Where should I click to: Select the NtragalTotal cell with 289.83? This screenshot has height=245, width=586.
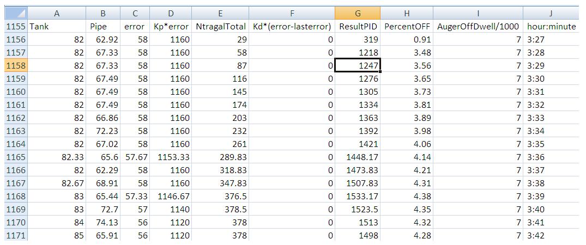click(220, 157)
